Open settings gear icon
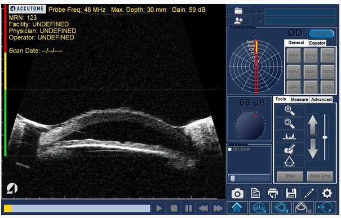The height and width of the screenshot is (218, 341). tap(327, 193)
